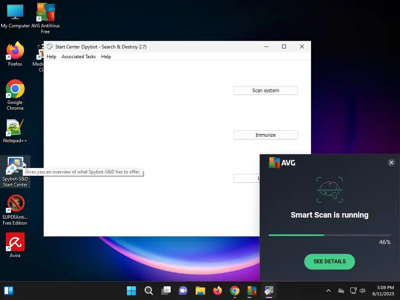Minimize the Spybot Start Center window
The width and height of the screenshot is (400, 300).
click(x=266, y=46)
